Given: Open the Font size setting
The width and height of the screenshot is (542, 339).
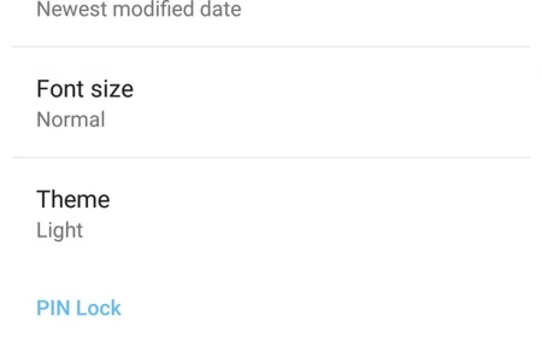Looking at the screenshot, I should point(271,102).
